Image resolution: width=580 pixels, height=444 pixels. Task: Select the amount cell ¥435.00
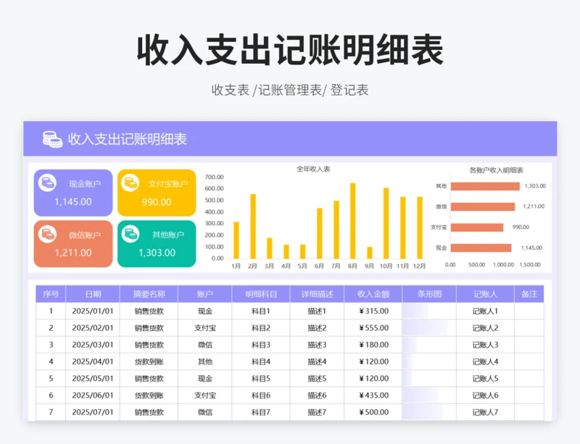373,395
